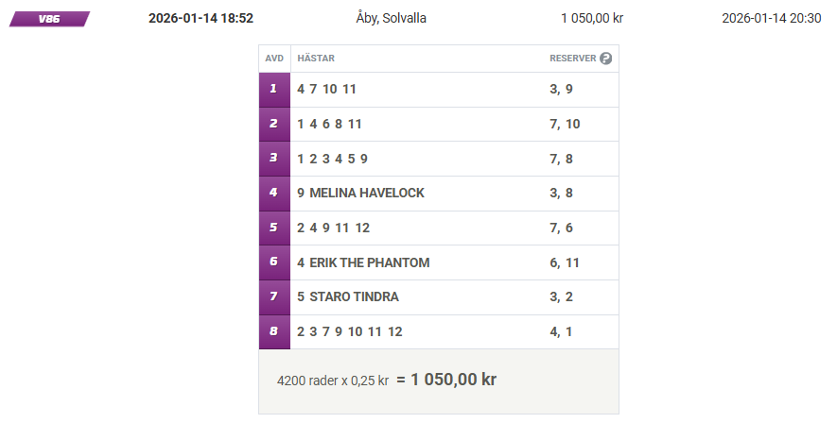The height and width of the screenshot is (423, 837).
Task: Select race number 2 purple badge
Action: click(274, 124)
